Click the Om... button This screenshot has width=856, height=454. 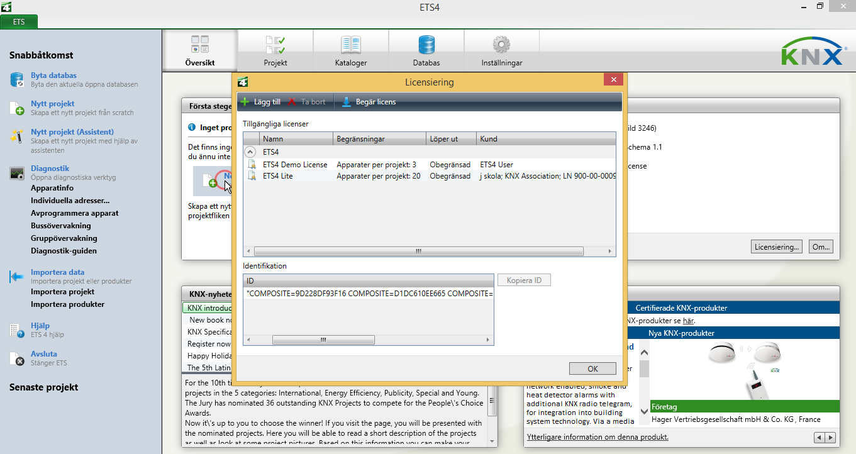(821, 246)
